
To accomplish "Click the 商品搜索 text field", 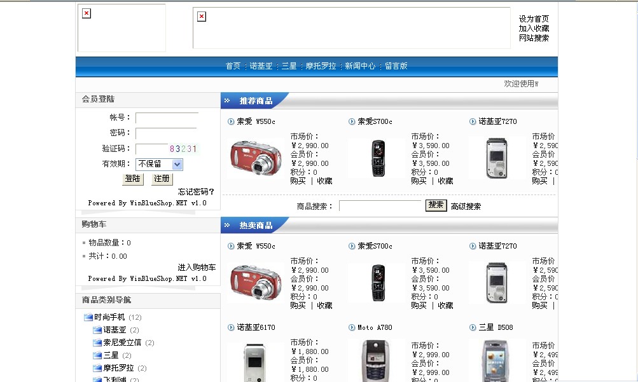I will pos(380,206).
